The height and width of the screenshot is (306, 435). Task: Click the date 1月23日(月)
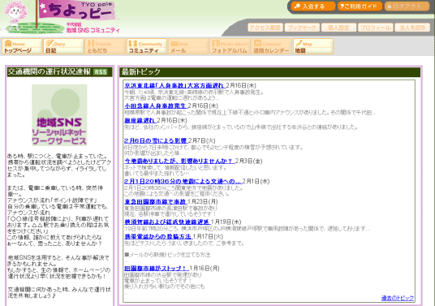click(203, 201)
